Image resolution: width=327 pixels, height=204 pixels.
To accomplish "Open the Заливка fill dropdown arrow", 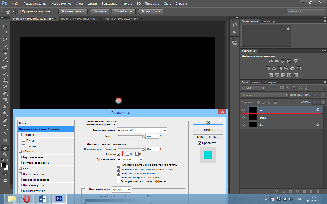I will tap(324, 102).
